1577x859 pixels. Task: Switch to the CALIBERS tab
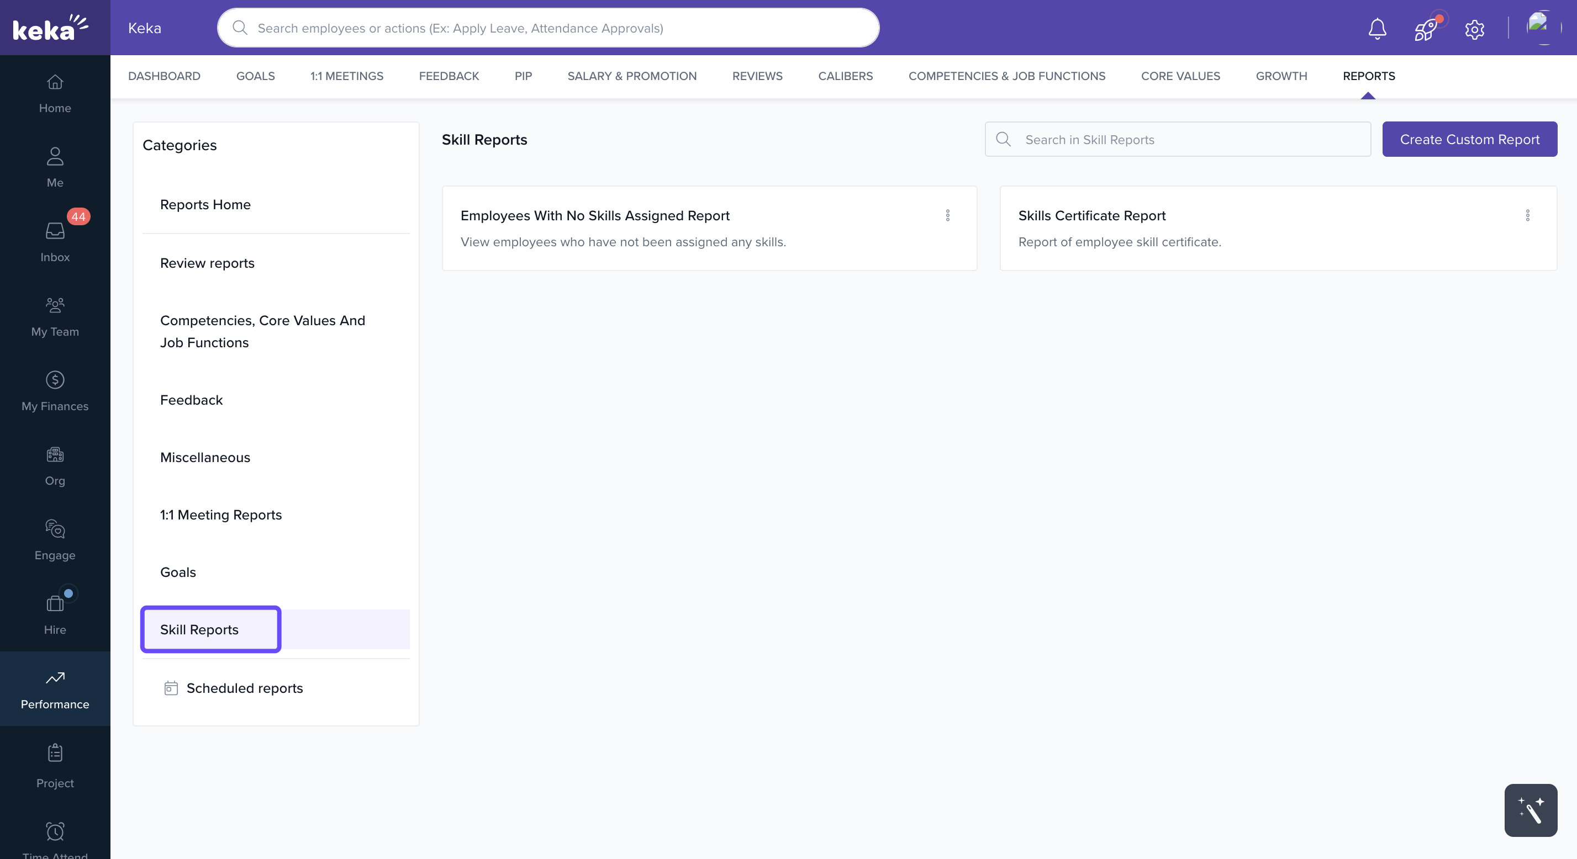tap(845, 76)
